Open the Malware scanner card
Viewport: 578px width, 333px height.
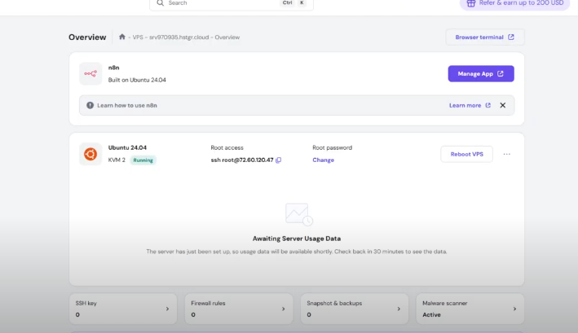pyautogui.click(x=470, y=309)
